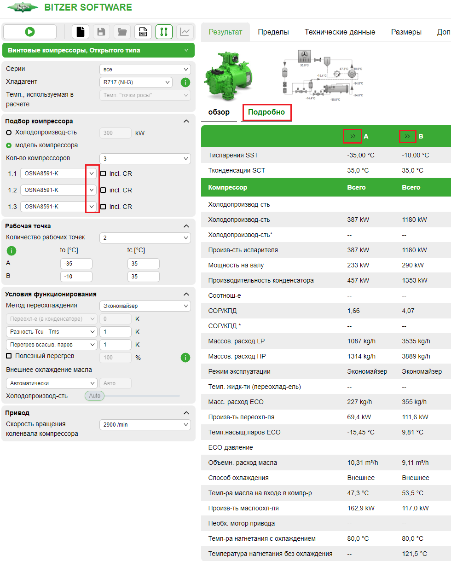Open the line chart diagram icon
The image size is (451, 561).
pos(185,32)
